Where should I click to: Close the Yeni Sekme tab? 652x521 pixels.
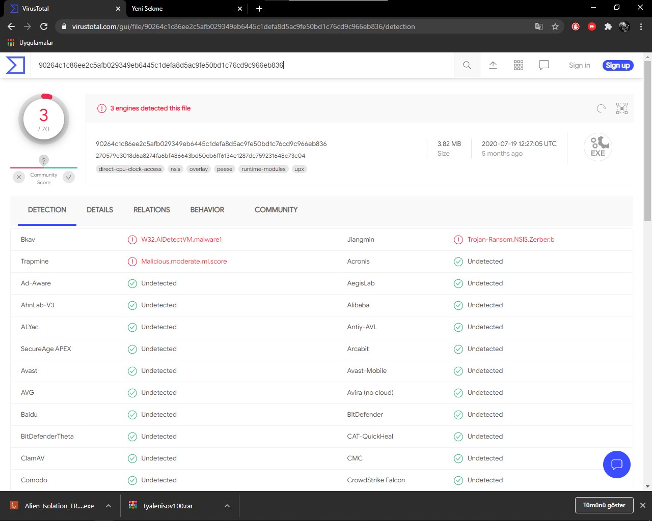(x=240, y=9)
